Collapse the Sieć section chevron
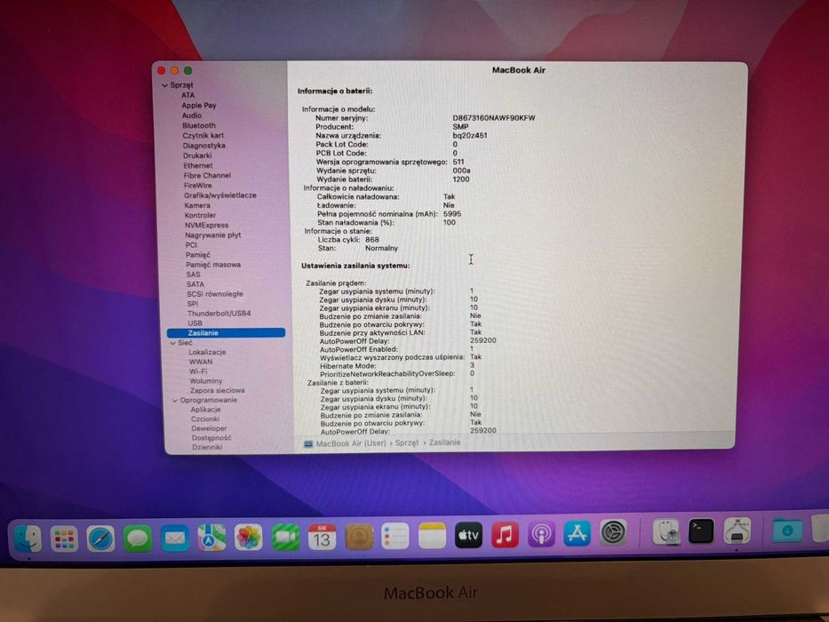This screenshot has height=622, width=829. pos(173,343)
